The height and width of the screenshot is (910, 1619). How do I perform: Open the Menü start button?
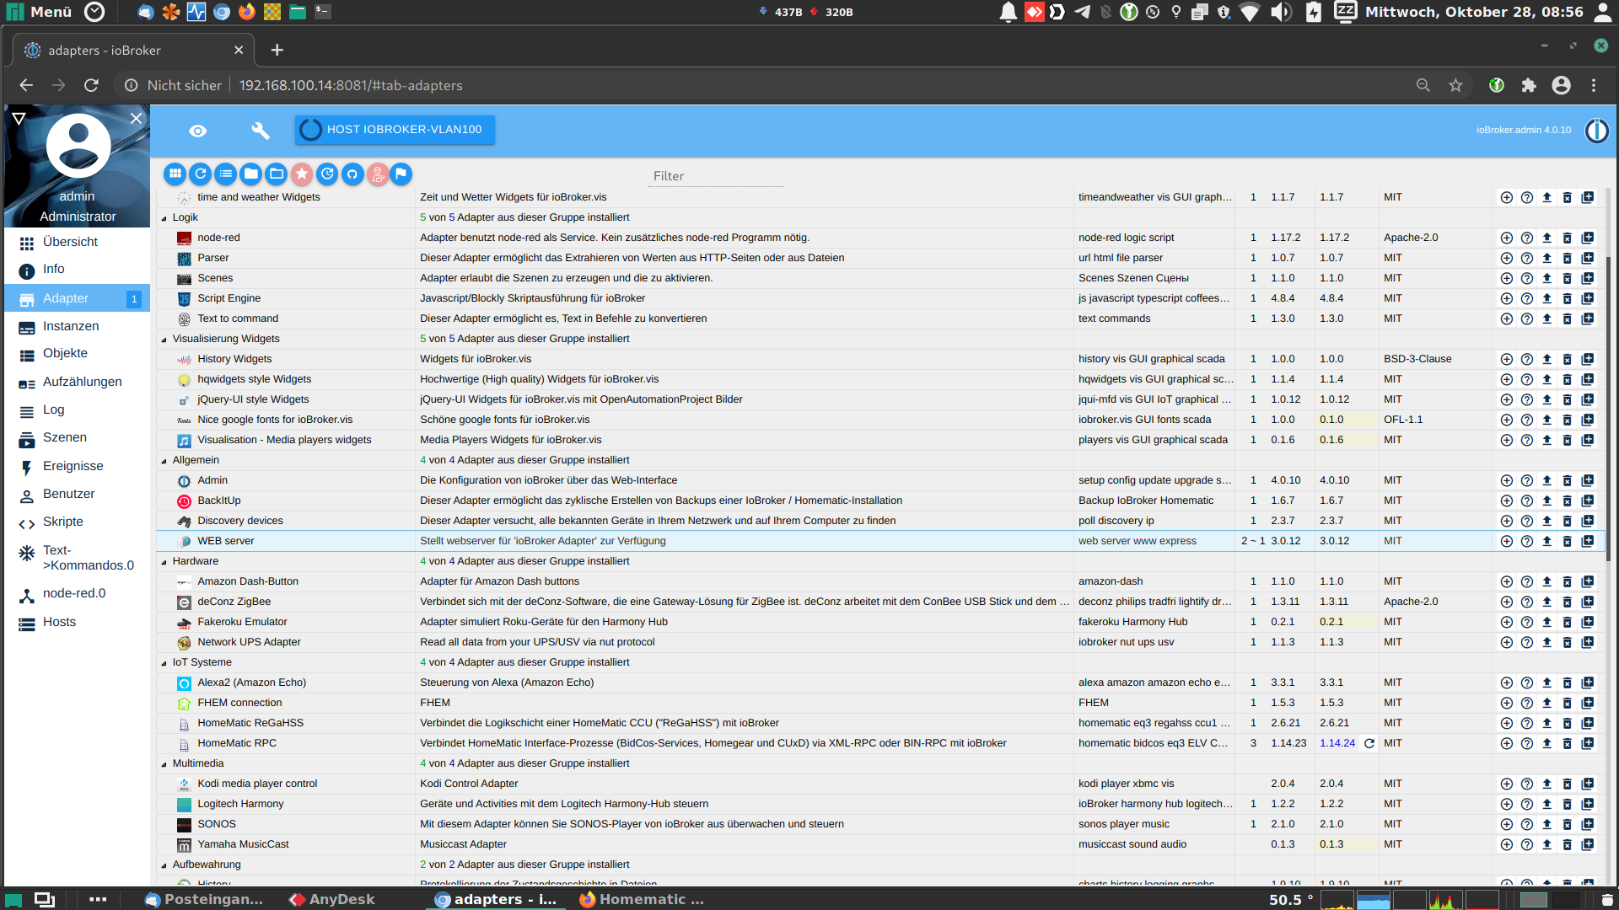click(x=39, y=12)
